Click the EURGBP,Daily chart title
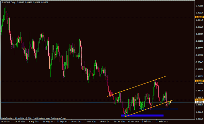 click(x=8, y=2)
